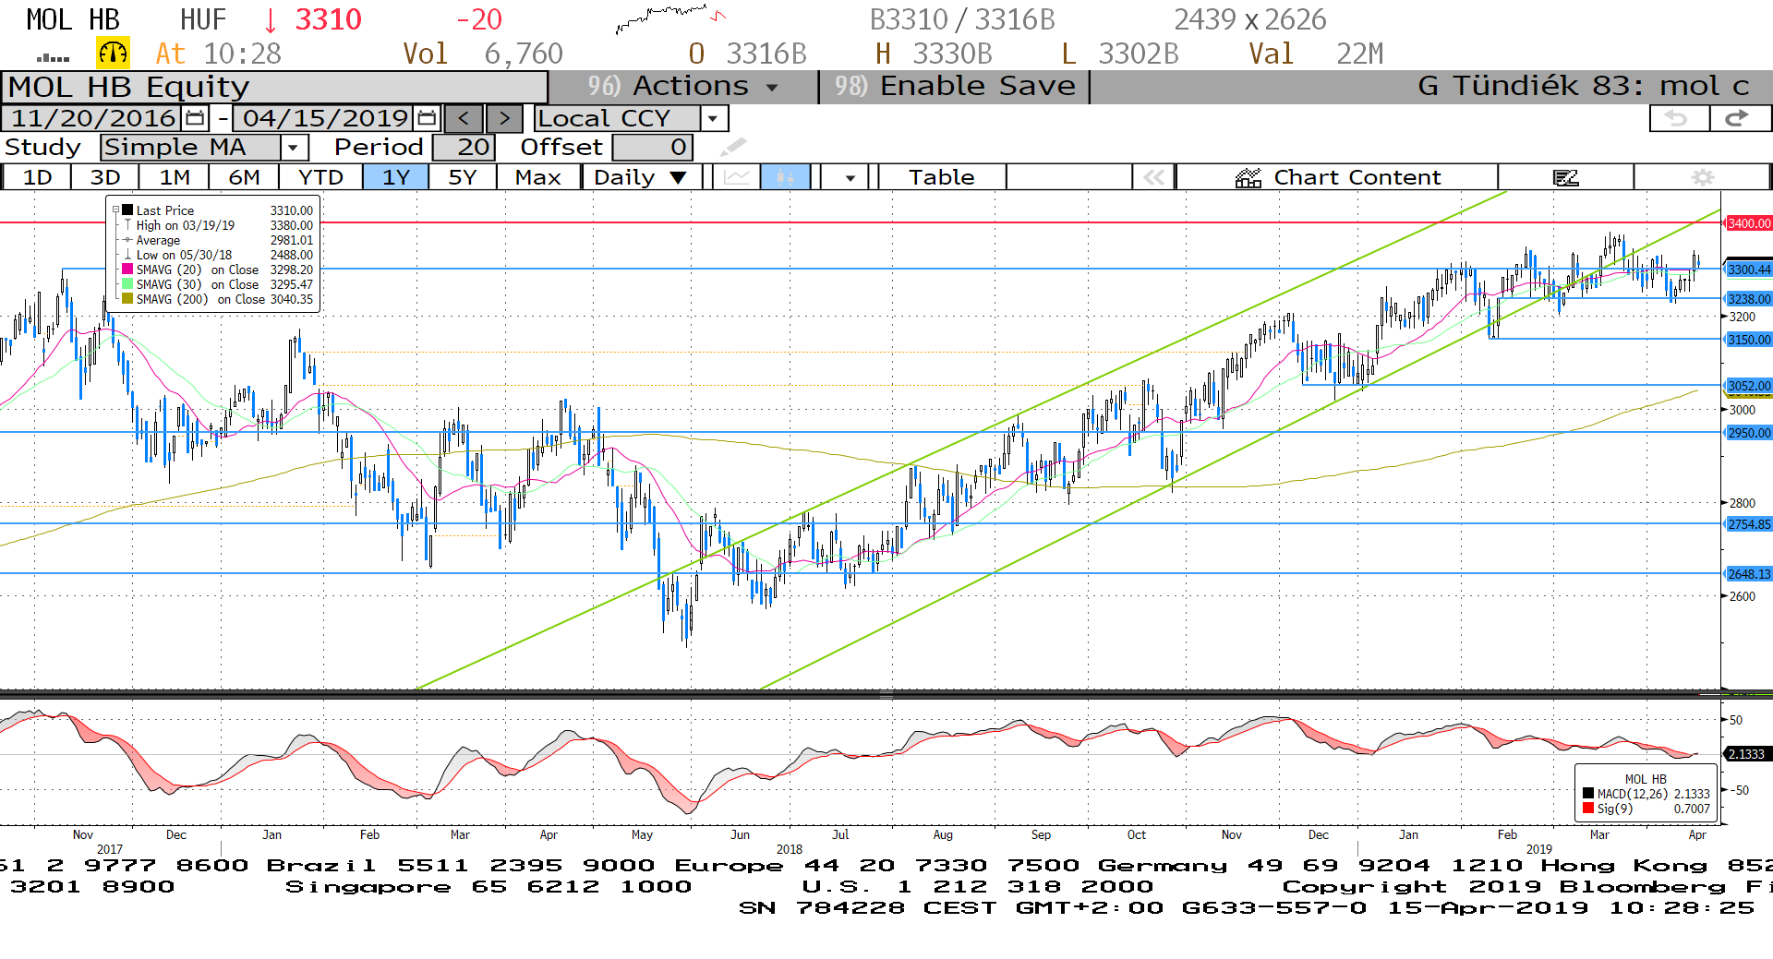The width and height of the screenshot is (1773, 959).
Task: Click the Last Price black color swatch
Action: pos(127,210)
